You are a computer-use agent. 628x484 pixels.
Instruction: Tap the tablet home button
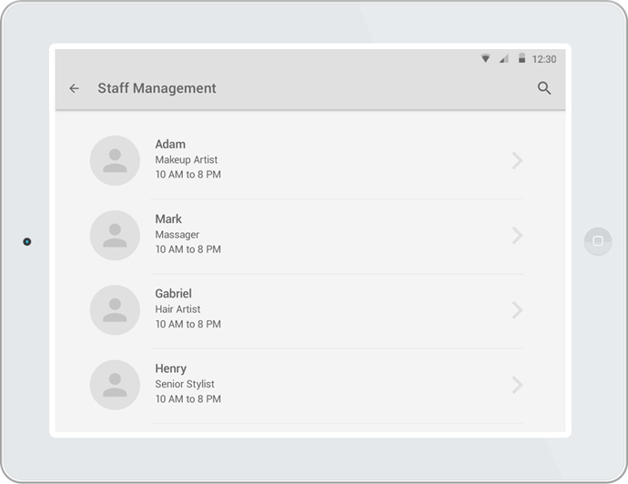click(x=598, y=241)
